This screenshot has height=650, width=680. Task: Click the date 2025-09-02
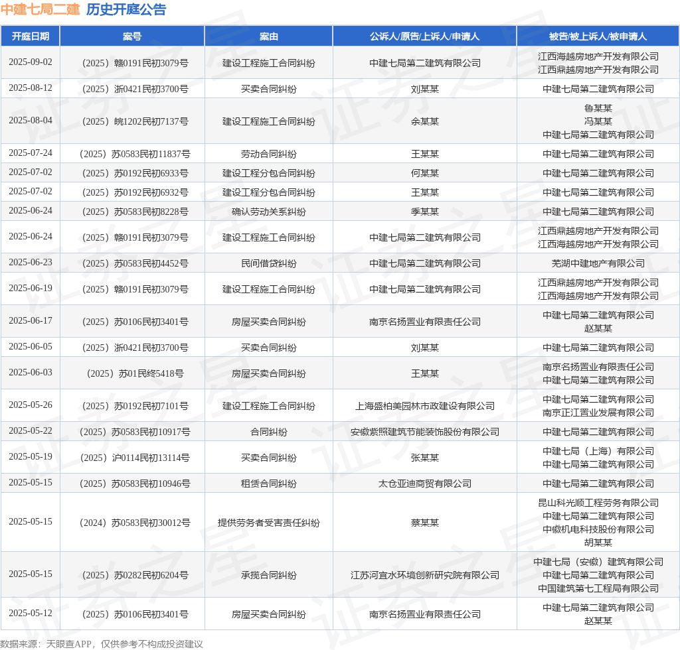[x=31, y=62]
